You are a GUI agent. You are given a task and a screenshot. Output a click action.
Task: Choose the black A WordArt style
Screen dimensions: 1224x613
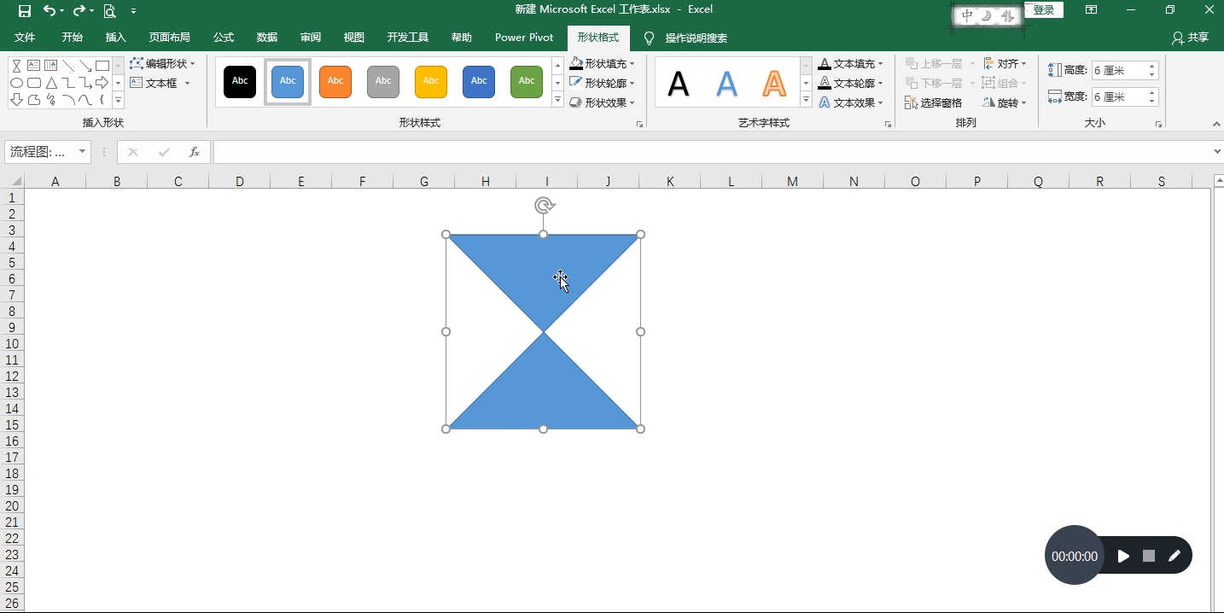(x=679, y=83)
